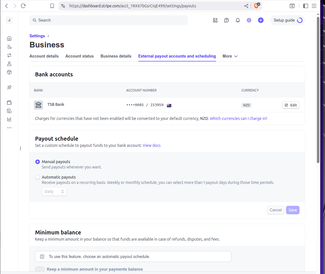
Task: Click the blue create plus button
Action: 261,20
